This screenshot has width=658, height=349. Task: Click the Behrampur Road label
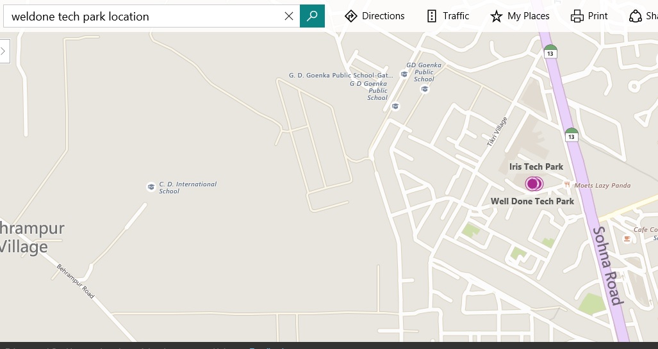tap(76, 281)
